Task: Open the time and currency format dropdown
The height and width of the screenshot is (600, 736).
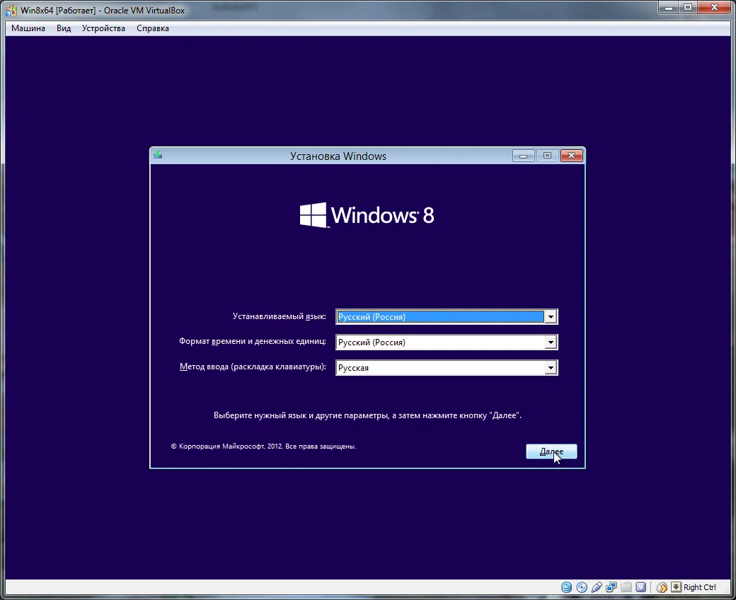Action: point(551,342)
